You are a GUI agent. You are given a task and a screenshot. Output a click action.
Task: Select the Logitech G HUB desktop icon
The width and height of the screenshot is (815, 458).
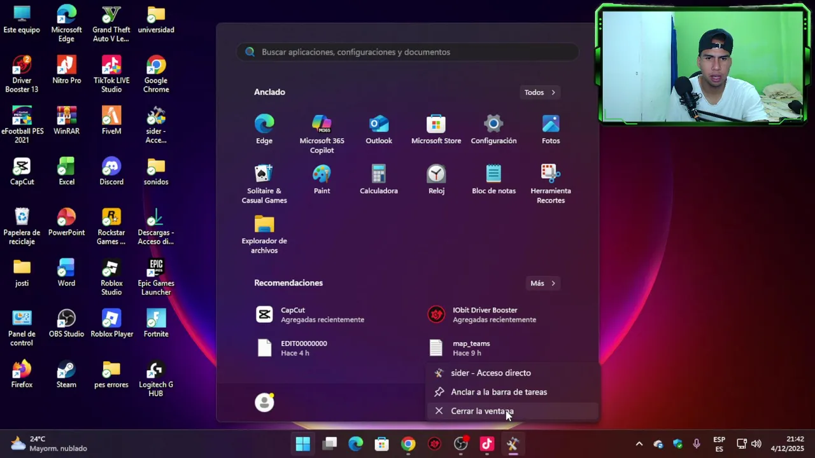tap(156, 380)
